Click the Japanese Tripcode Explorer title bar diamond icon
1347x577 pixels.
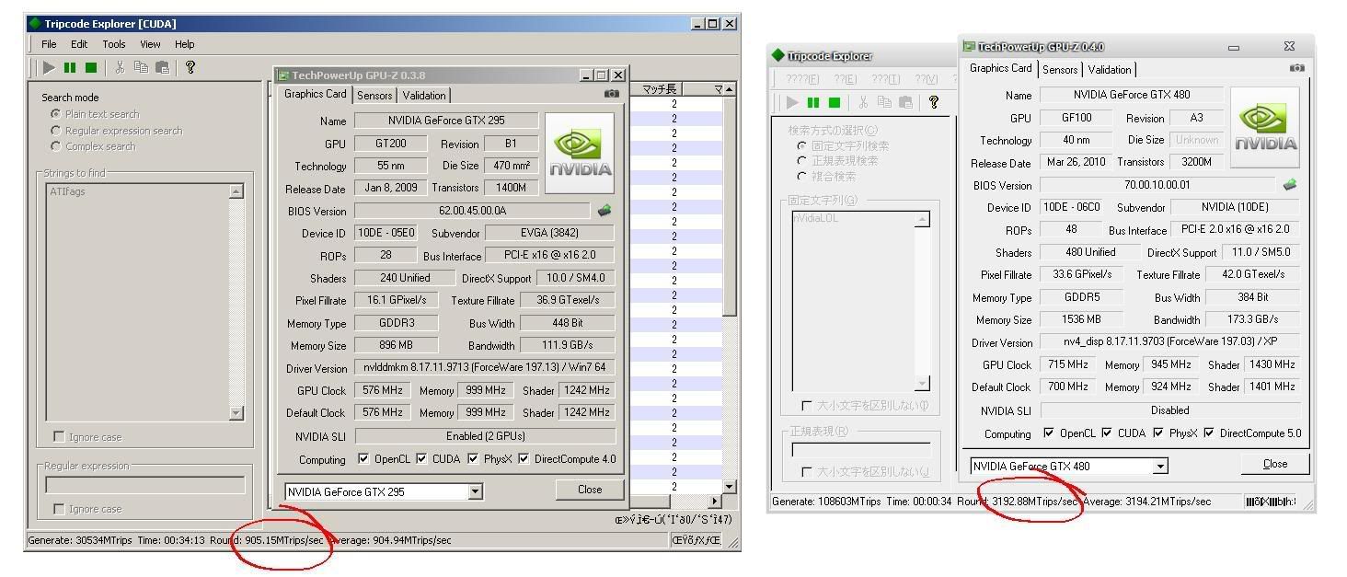[778, 56]
